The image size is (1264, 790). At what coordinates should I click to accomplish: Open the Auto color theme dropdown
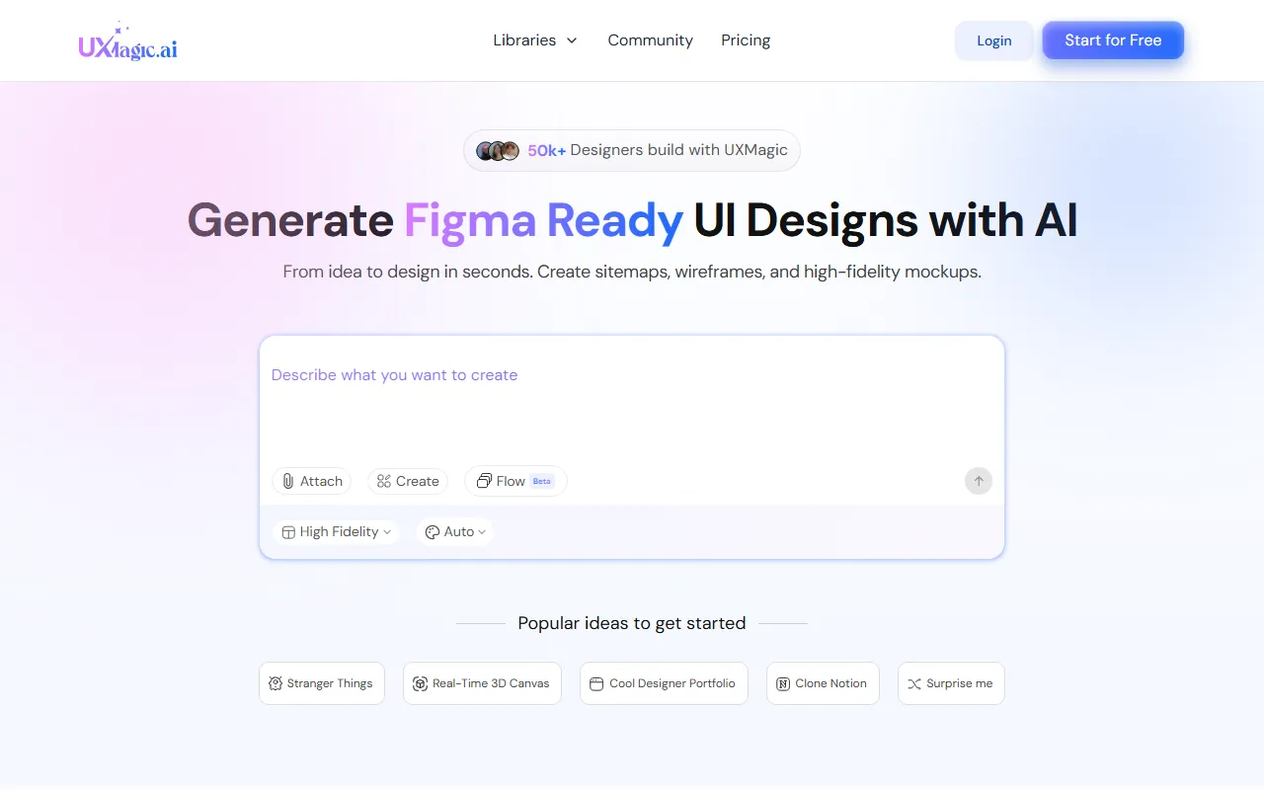coord(455,531)
